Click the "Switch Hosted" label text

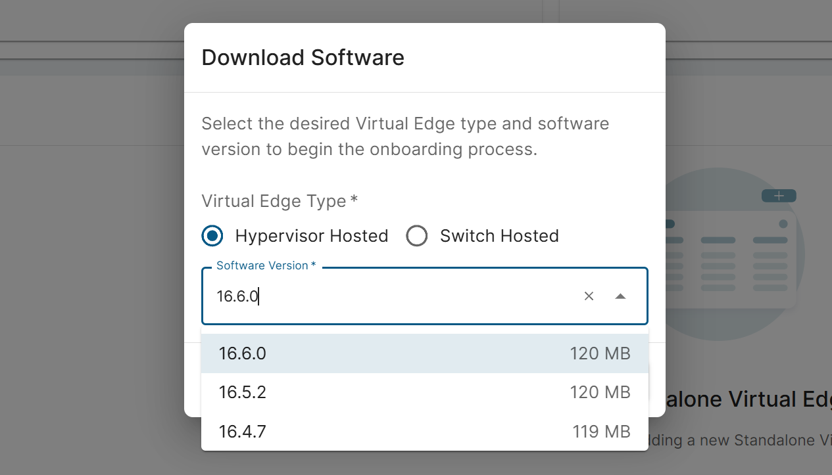[x=499, y=236]
